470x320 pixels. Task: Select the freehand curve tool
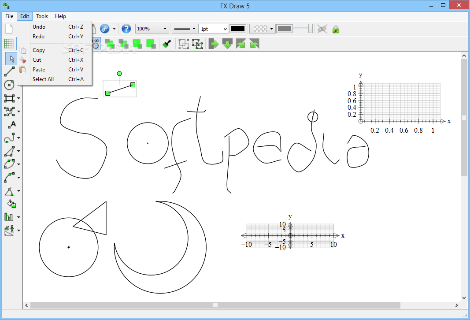9,138
